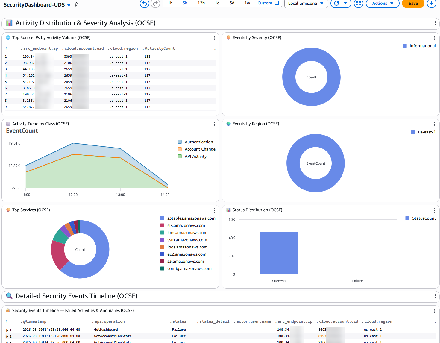Click the Save button

[x=413, y=4]
